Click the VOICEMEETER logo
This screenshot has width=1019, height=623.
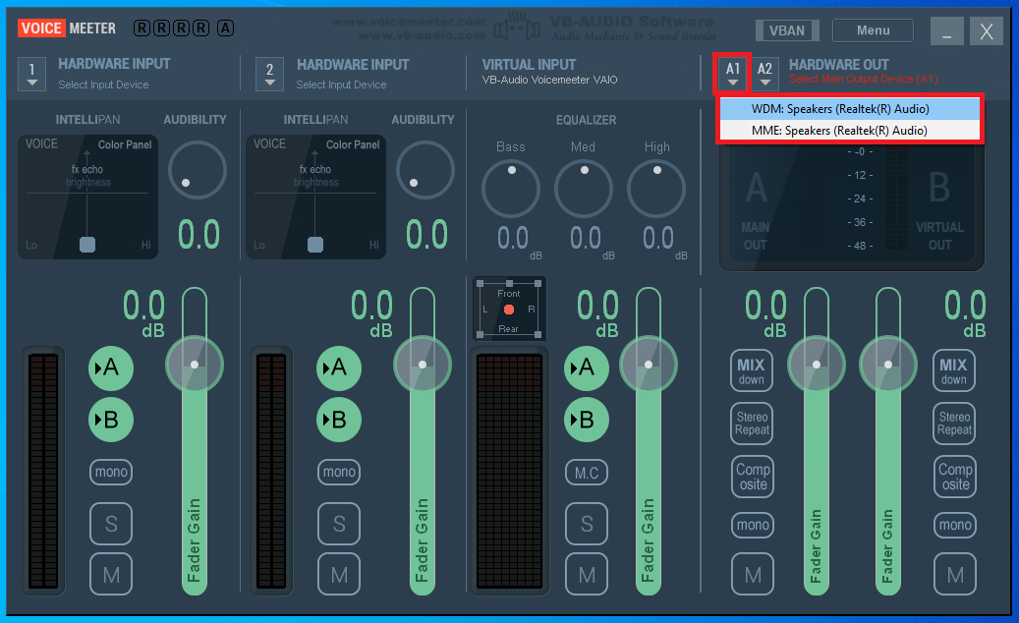coord(67,28)
